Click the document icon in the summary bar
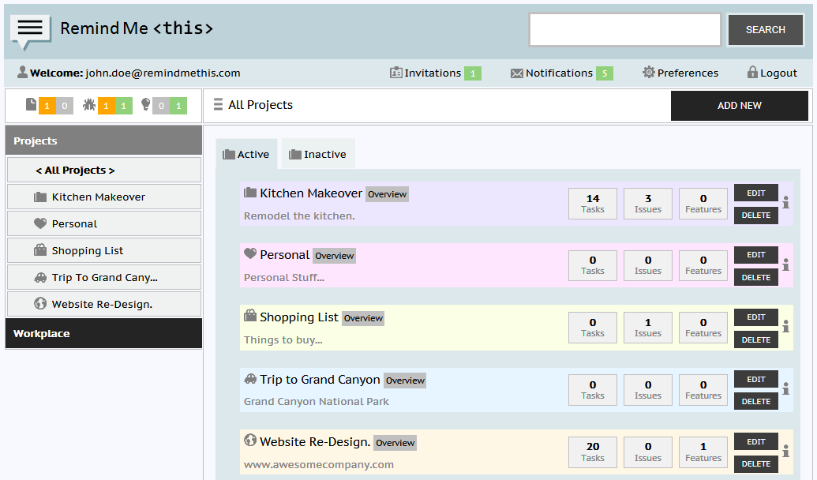 pos(31,105)
